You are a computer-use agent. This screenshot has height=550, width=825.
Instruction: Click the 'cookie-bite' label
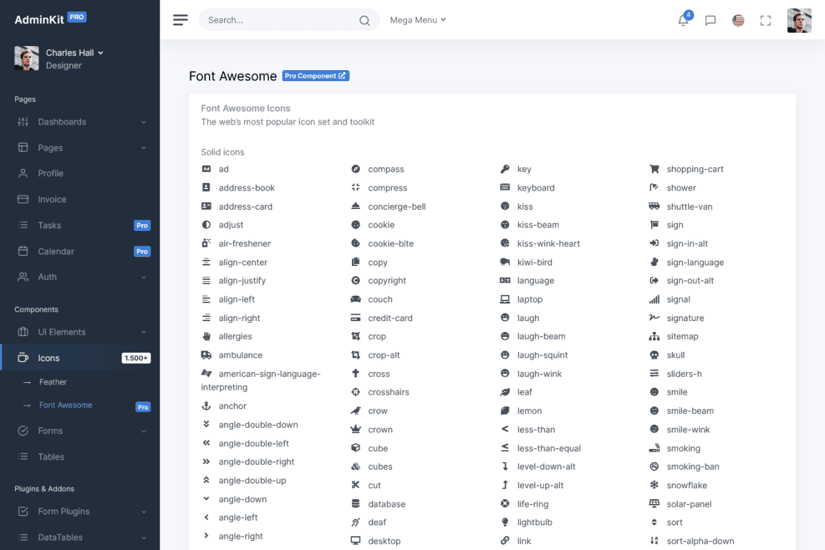(391, 243)
